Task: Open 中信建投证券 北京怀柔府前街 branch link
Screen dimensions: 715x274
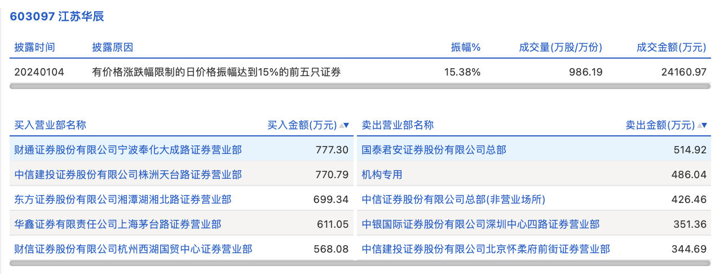Action: [486, 249]
